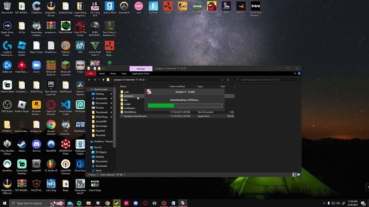Launch Garry's Mod from the desktop

coord(110,7)
